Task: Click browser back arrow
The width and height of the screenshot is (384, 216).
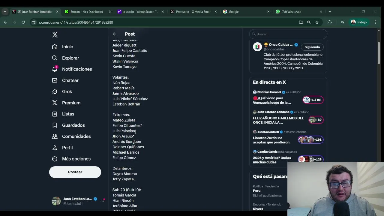Action: pyautogui.click(x=5, y=22)
